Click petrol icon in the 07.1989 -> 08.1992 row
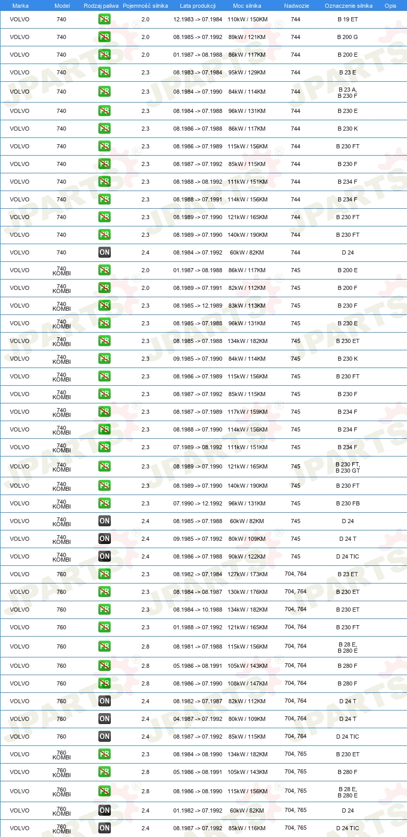The width and height of the screenshot is (407, 837). point(105,447)
